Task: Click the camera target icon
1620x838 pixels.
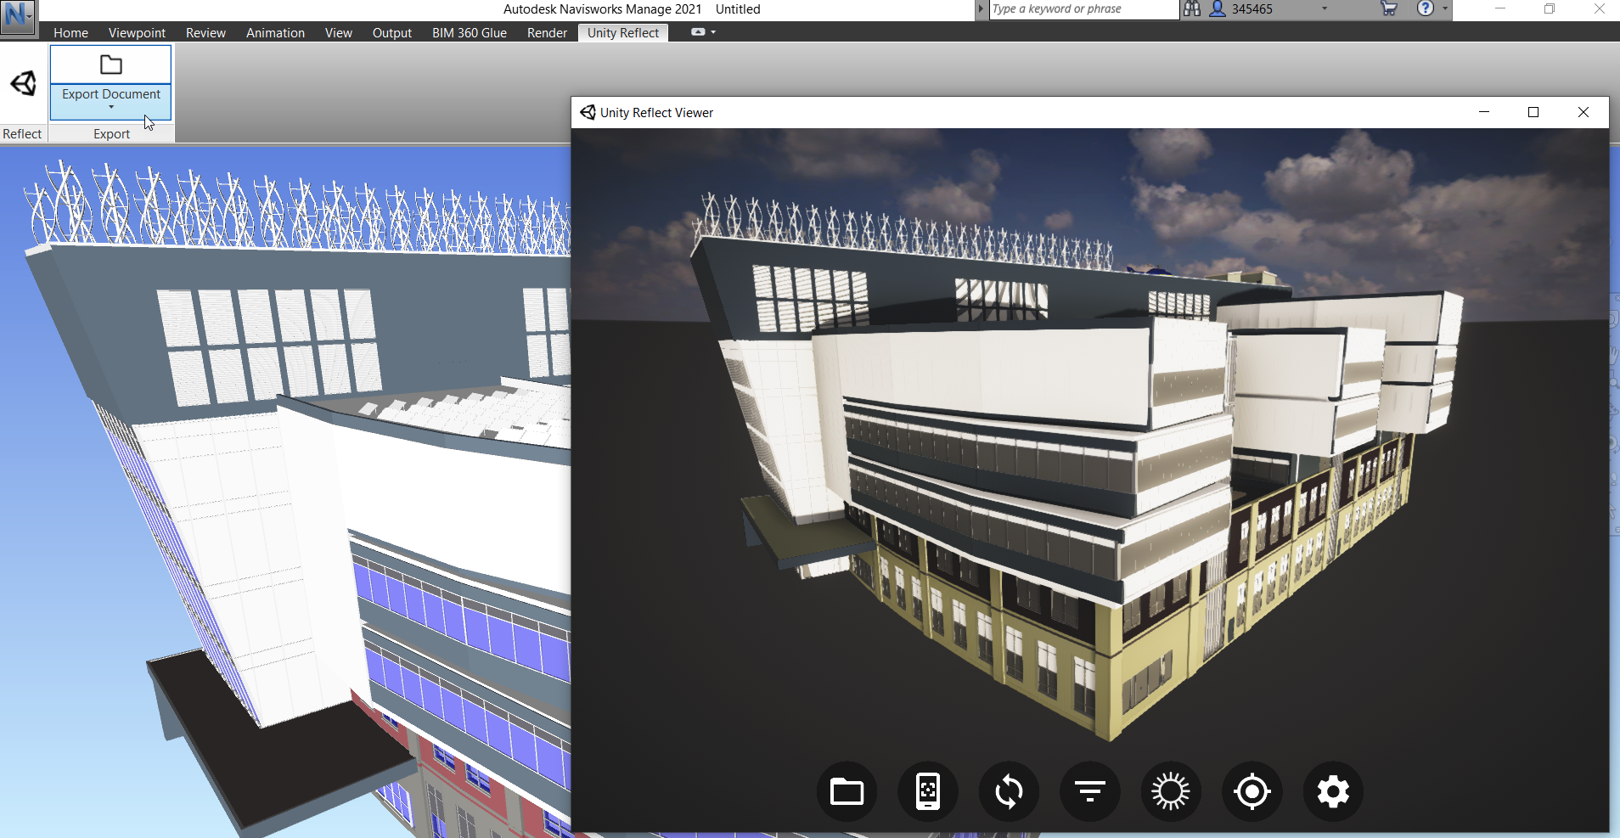Action: pyautogui.click(x=1252, y=791)
